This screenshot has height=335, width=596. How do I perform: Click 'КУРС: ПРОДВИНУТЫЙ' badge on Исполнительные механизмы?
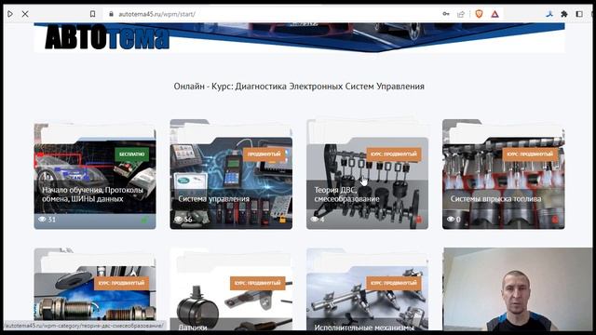point(394,283)
